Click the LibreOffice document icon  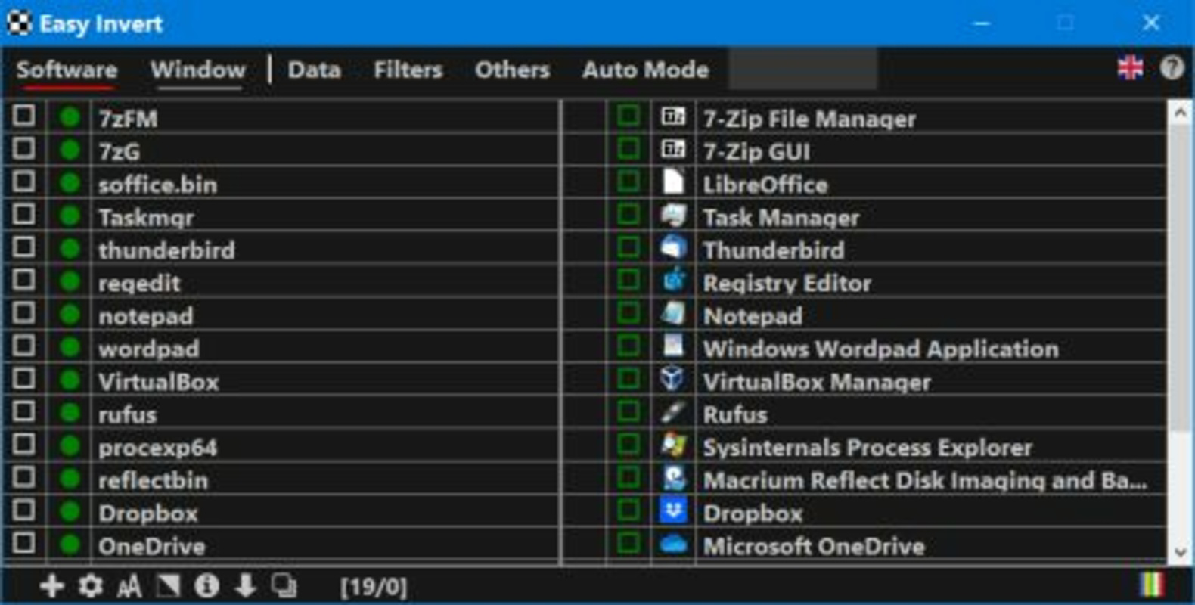(673, 181)
